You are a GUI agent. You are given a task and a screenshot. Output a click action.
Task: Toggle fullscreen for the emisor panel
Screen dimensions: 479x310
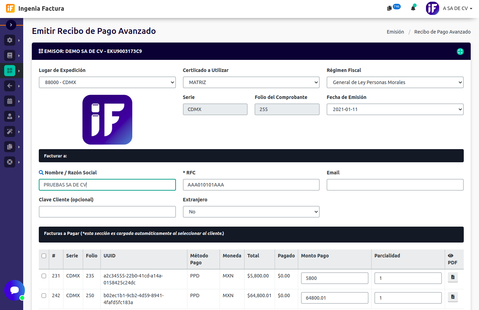[460, 52]
